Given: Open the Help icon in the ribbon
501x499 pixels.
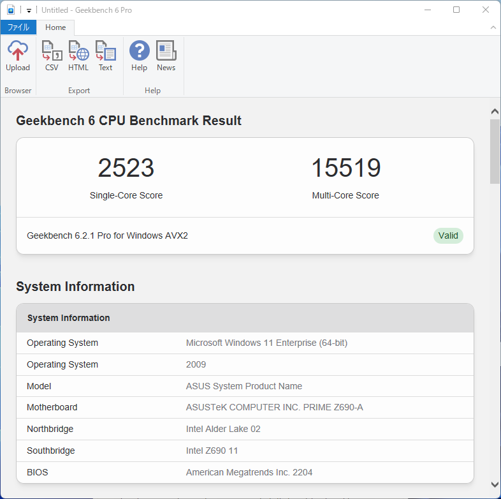Looking at the screenshot, I should click(x=139, y=56).
